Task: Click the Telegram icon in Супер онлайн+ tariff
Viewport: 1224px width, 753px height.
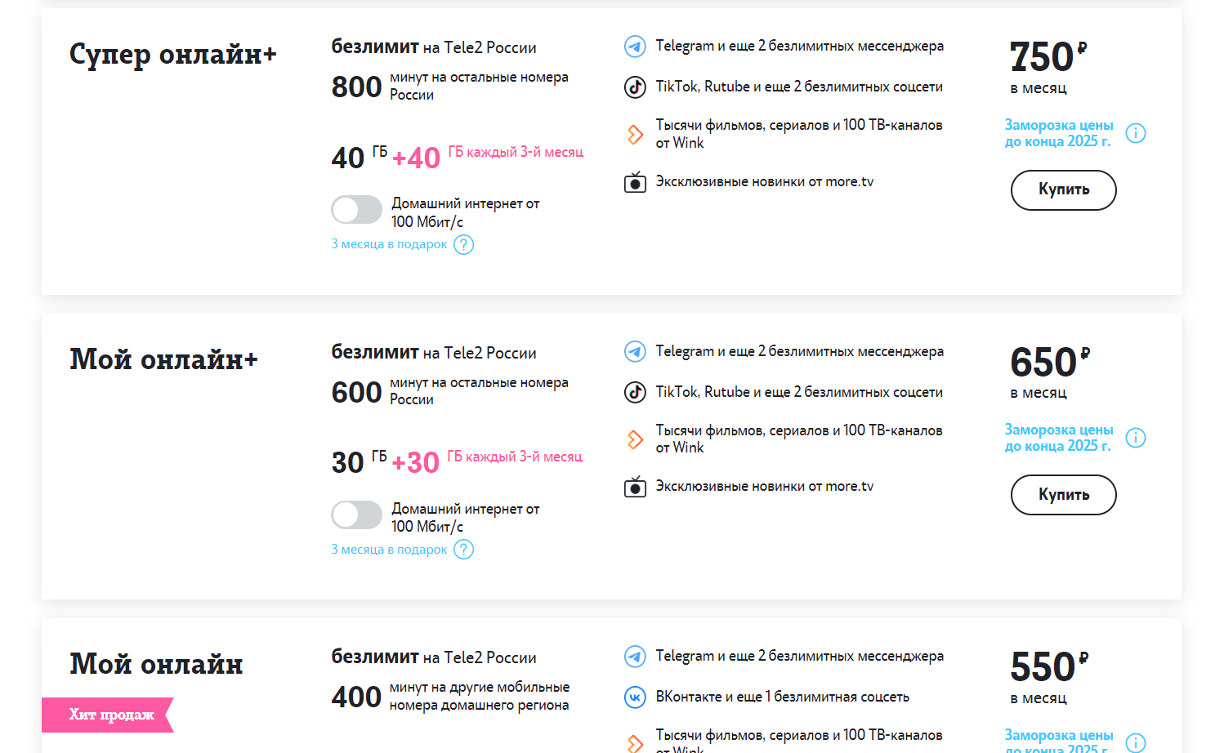Action: point(635,47)
